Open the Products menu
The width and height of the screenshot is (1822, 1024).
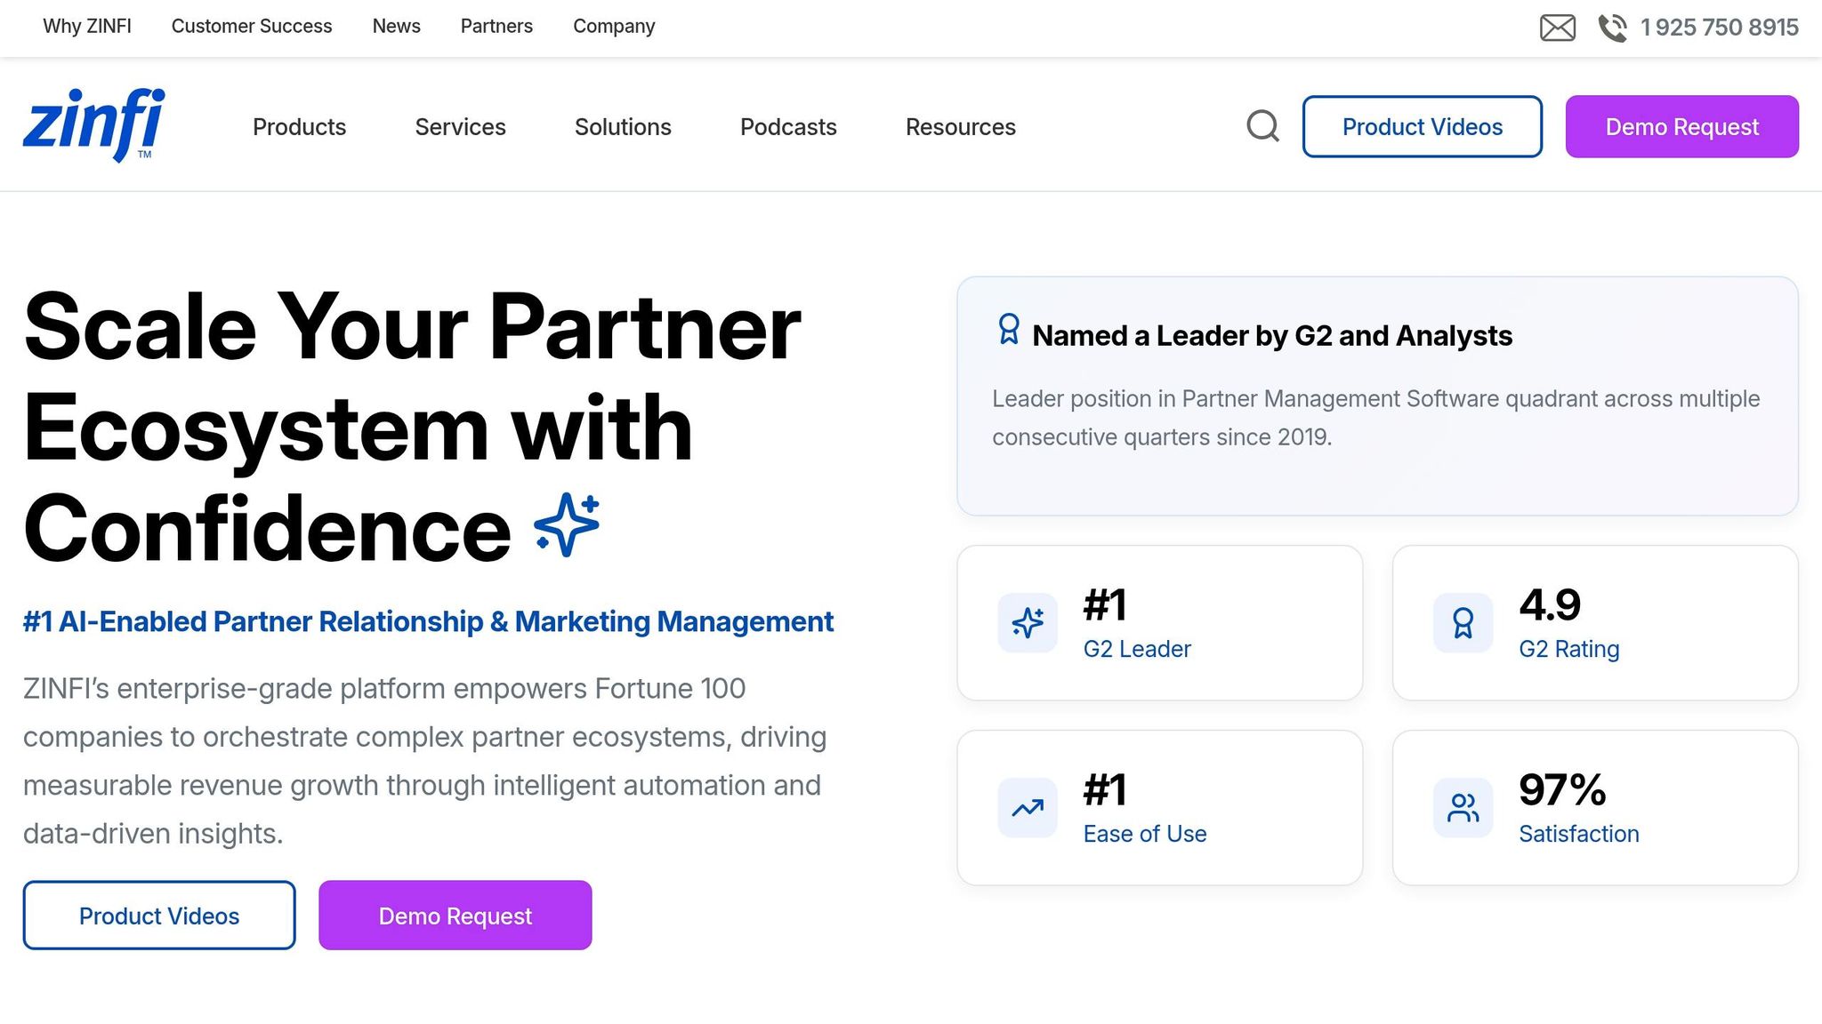(299, 127)
